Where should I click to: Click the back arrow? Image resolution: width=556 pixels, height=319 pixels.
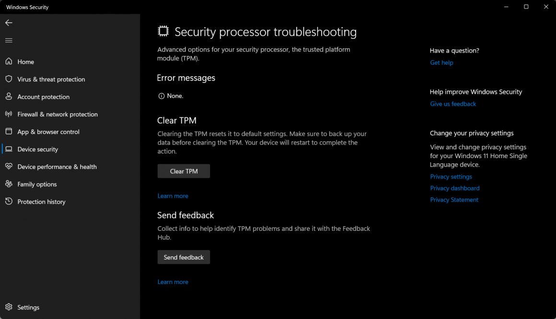coord(9,23)
